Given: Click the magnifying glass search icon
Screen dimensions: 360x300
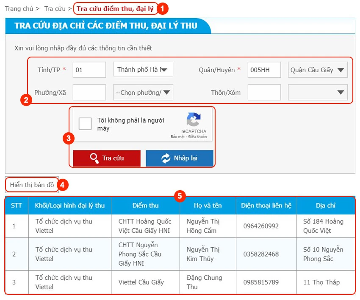Looking at the screenshot, I should [x=94, y=158].
